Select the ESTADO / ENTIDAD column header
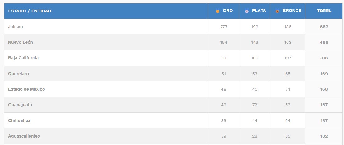Image resolution: width=344 pixels, height=145 pixels. (x=30, y=11)
